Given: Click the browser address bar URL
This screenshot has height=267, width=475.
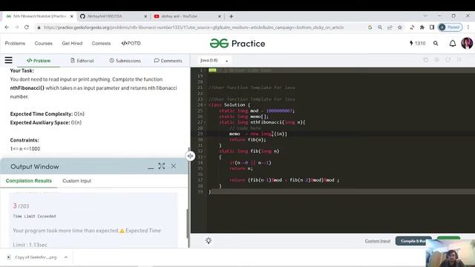Looking at the screenshot, I should 194,27.
